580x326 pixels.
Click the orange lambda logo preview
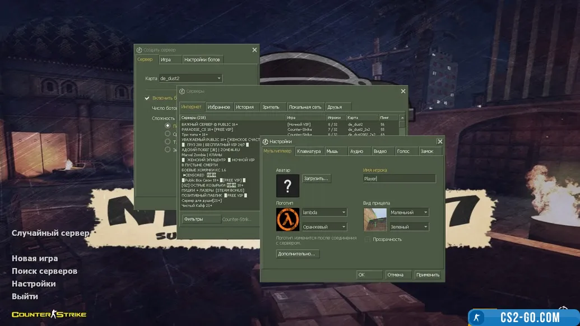[287, 220]
